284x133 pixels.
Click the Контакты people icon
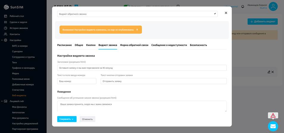click(6, 34)
